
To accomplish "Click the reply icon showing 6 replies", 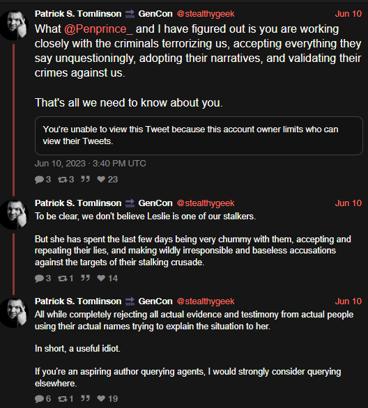I will pyautogui.click(x=39, y=399).
